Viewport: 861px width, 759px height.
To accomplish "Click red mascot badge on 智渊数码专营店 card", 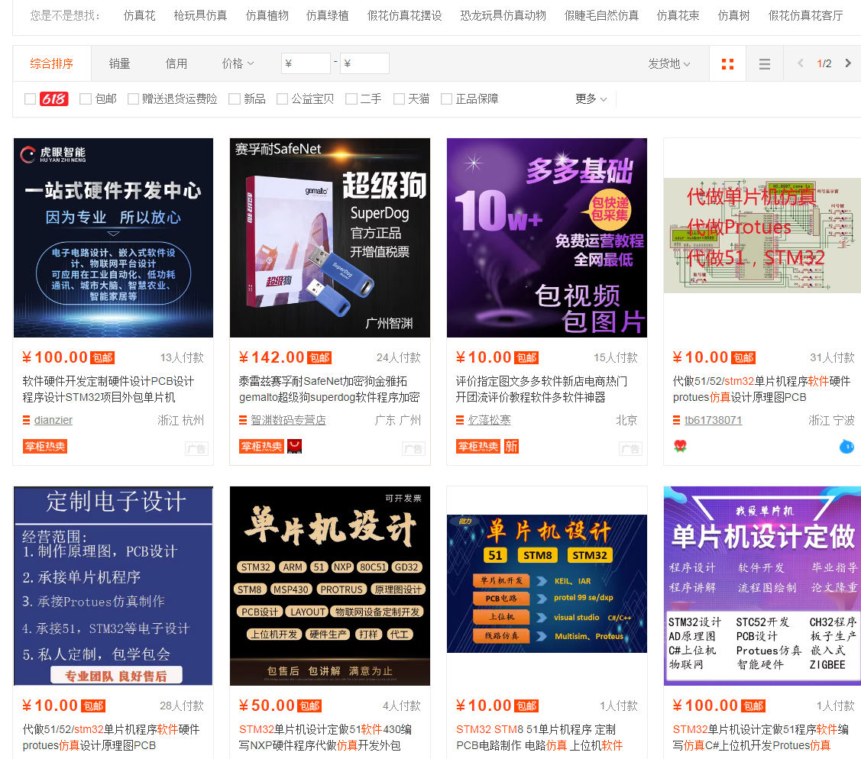I will click(295, 446).
